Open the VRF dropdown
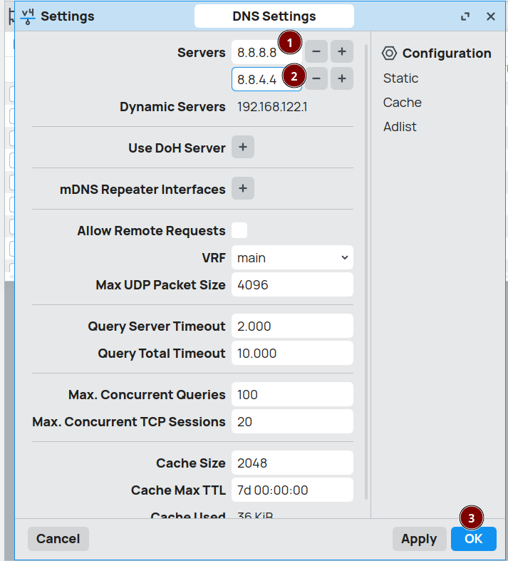 tap(292, 257)
